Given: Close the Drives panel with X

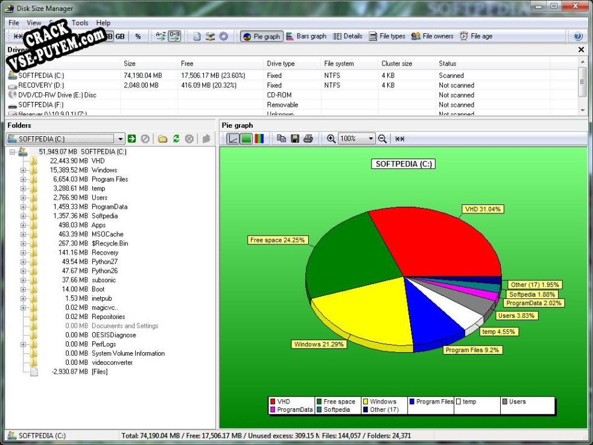Looking at the screenshot, I should click(581, 49).
